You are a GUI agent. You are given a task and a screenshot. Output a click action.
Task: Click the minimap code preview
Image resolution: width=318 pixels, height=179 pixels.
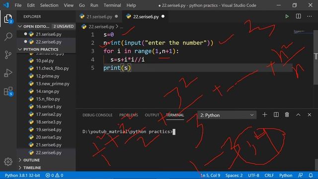click(x=299, y=31)
